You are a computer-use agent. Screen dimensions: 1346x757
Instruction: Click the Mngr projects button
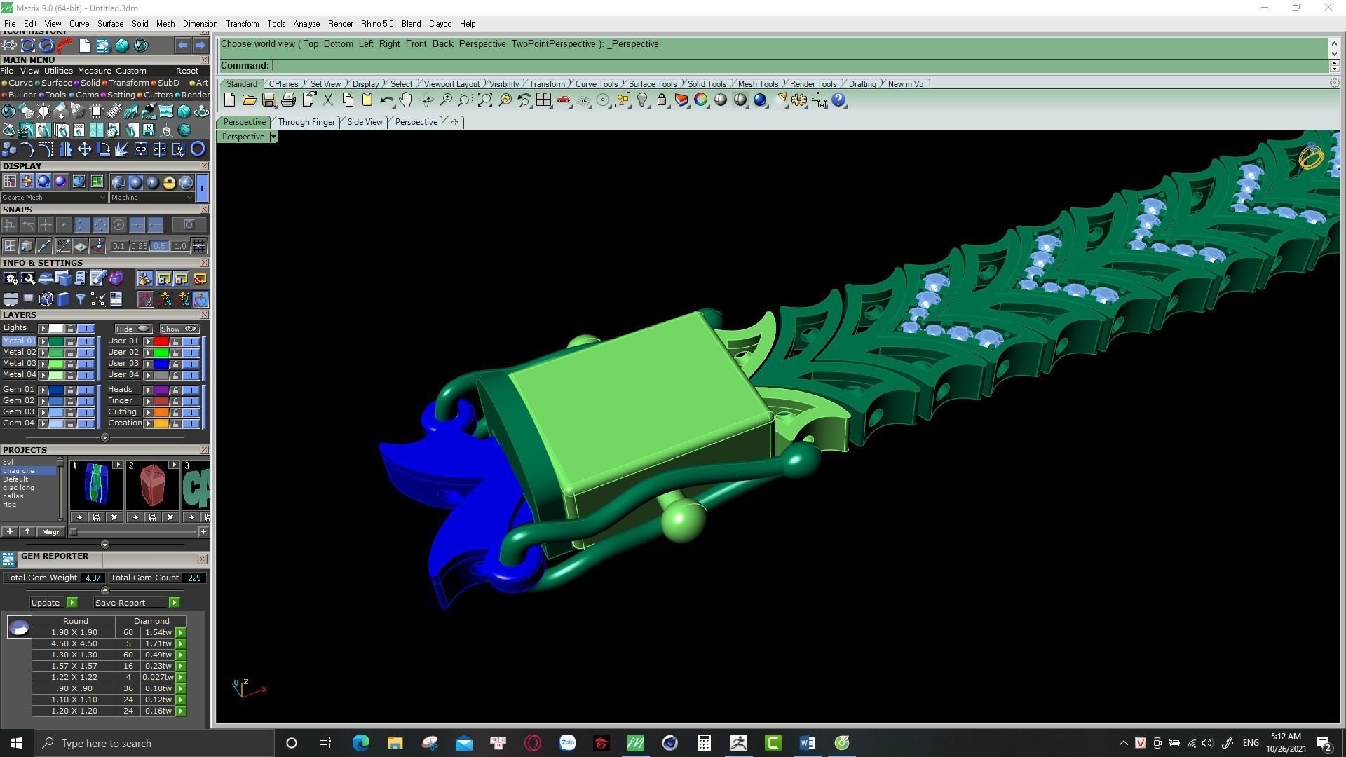(50, 532)
